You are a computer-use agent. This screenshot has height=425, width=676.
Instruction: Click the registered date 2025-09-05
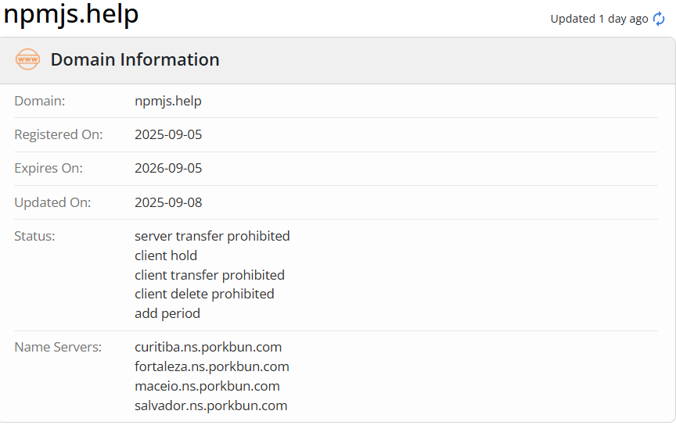[x=168, y=135]
